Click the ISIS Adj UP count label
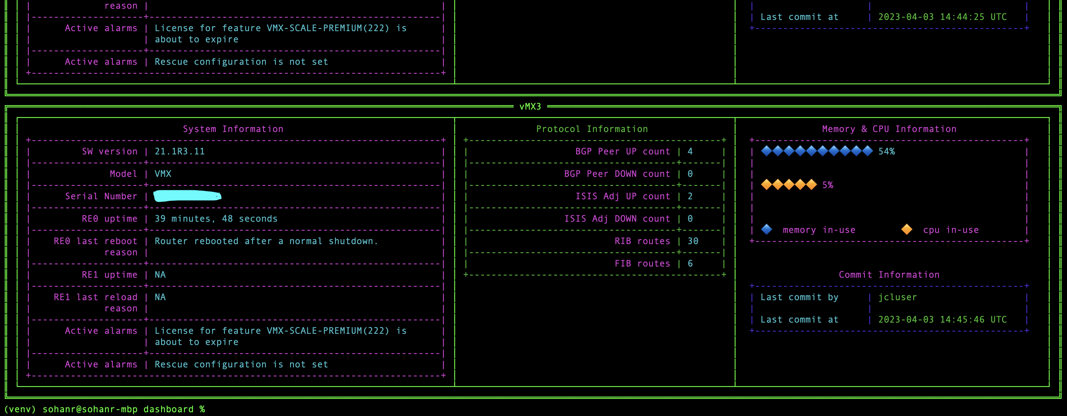The image size is (1067, 416). (623, 196)
